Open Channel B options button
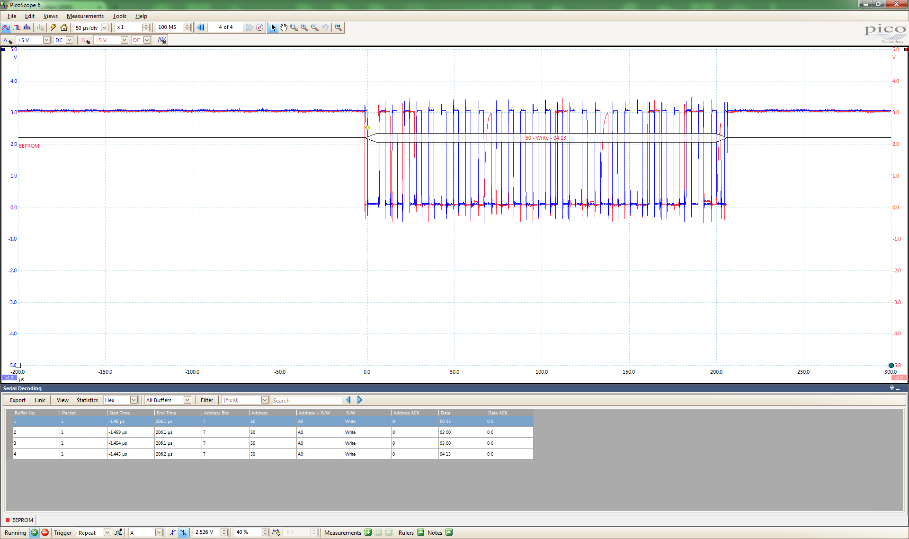The width and height of the screenshot is (909, 539). click(x=86, y=40)
